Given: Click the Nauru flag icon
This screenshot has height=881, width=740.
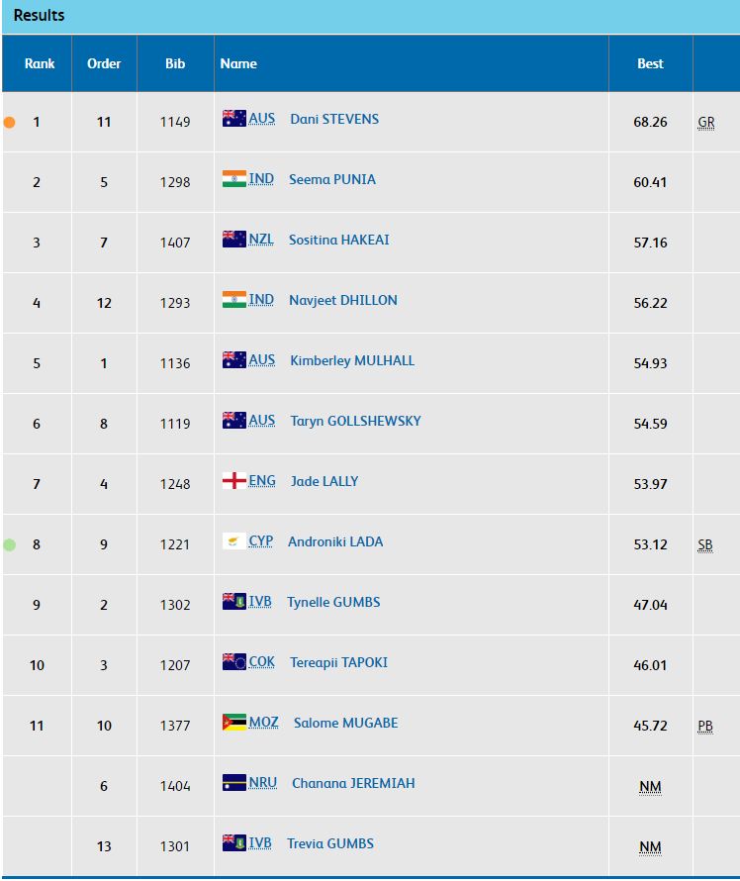Looking at the screenshot, I should 233,783.
